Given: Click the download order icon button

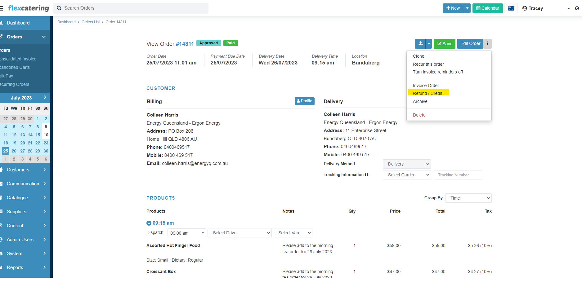Looking at the screenshot, I should 420,44.
